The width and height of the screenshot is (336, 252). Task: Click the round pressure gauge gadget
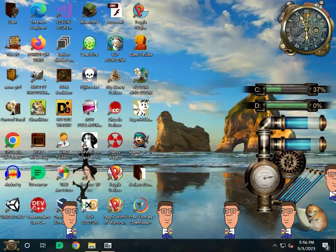click(x=264, y=178)
